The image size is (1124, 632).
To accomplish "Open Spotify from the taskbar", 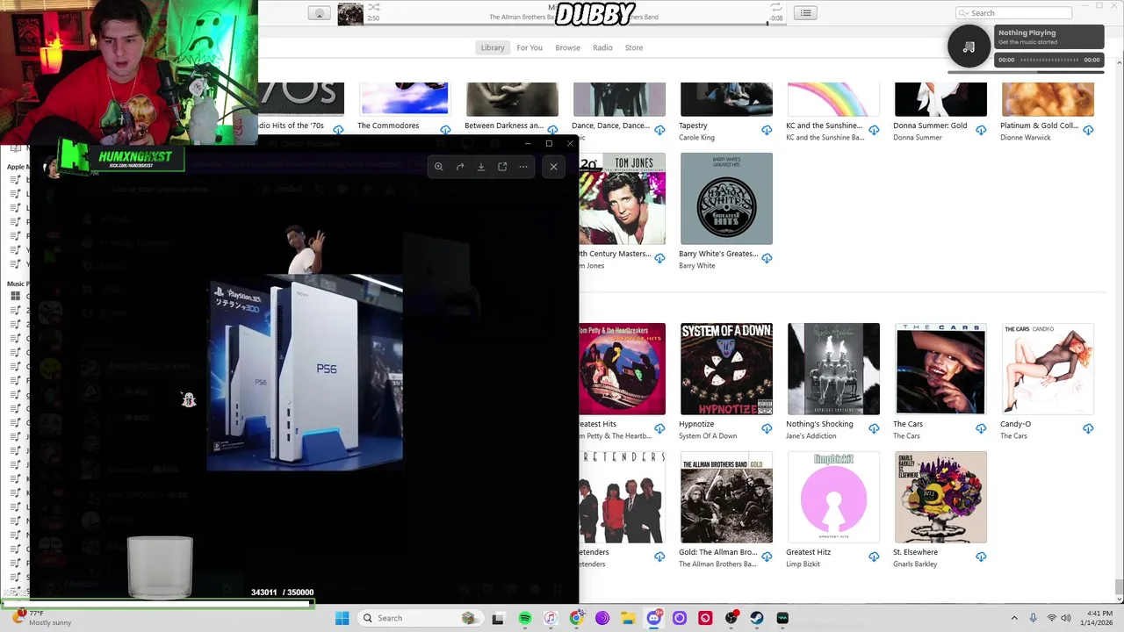I will click(525, 618).
